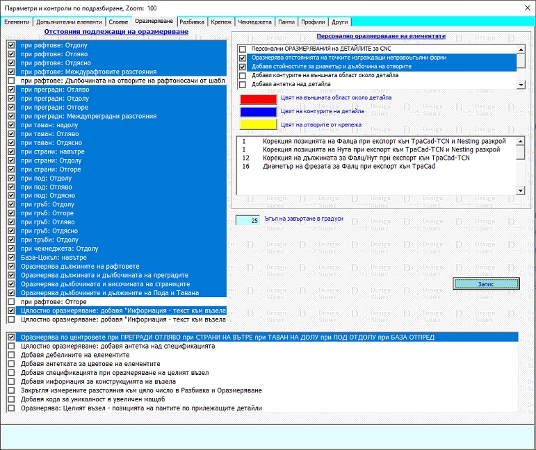Click scroll up arrow of corrections list

coord(521,142)
